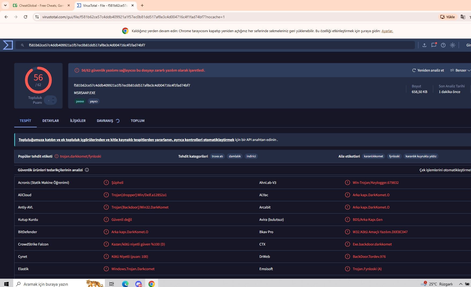Vote using the community score stepper
Image resolution: width=471 pixels, height=287 pixels.
click(50, 100)
